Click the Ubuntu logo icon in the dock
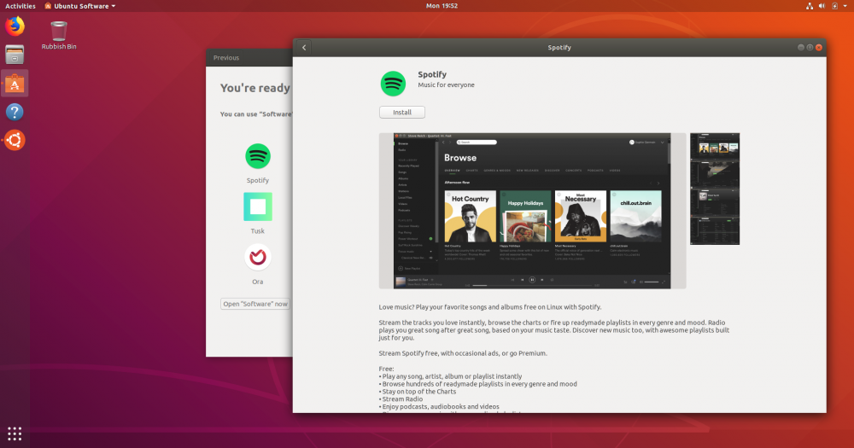Screen dimensions: 854x448 pyautogui.click(x=15, y=141)
